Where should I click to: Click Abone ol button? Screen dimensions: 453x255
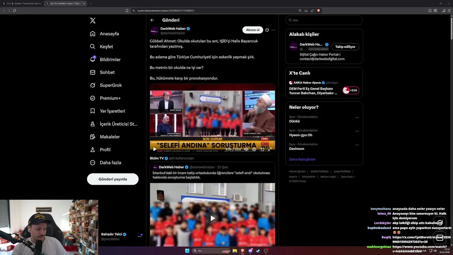253,30
